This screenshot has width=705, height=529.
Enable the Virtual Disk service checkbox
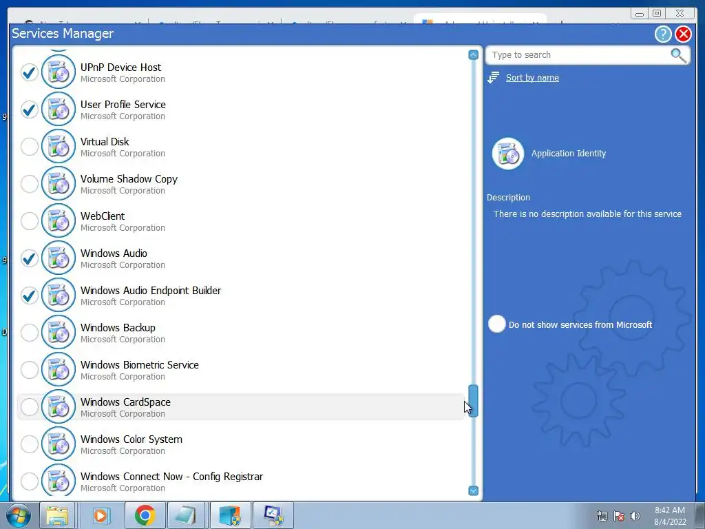(30, 147)
